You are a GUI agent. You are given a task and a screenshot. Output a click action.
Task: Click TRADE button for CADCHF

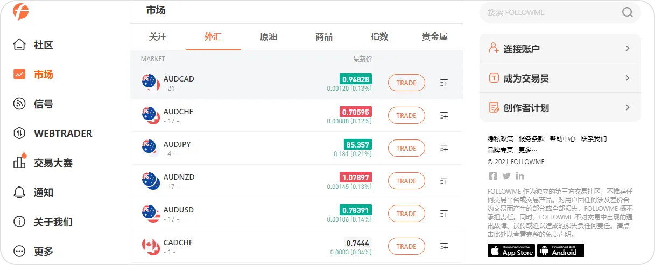coord(406,246)
